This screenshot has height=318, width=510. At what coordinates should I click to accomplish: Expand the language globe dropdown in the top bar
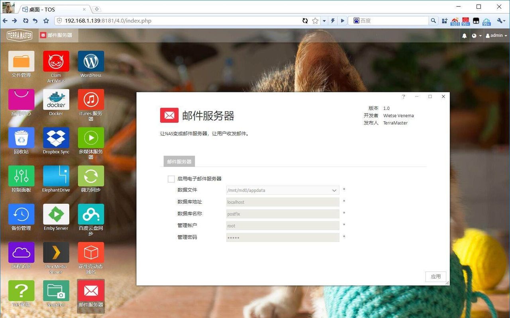[477, 36]
